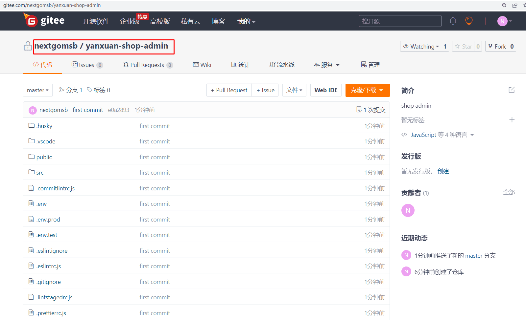
Task: Open the 流水线 tab
Action: click(x=282, y=65)
